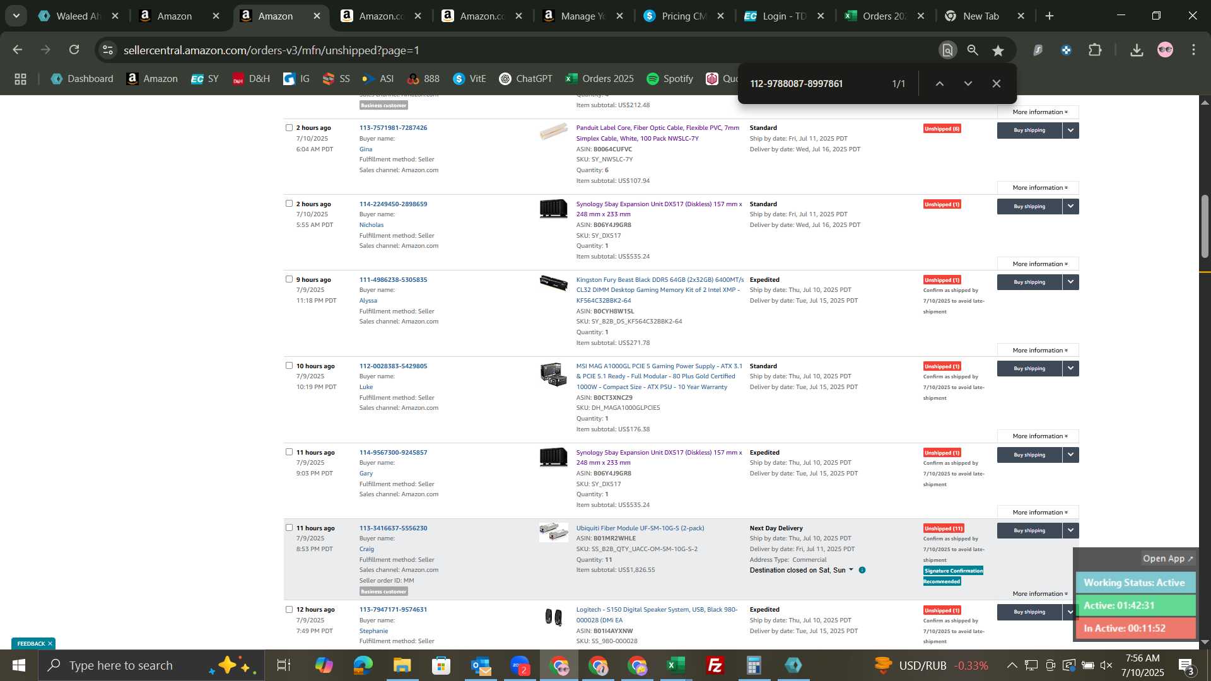Select checkbox for order 114-2249450-2898659
Screen dimensions: 1211x681
pyautogui.click(x=289, y=204)
